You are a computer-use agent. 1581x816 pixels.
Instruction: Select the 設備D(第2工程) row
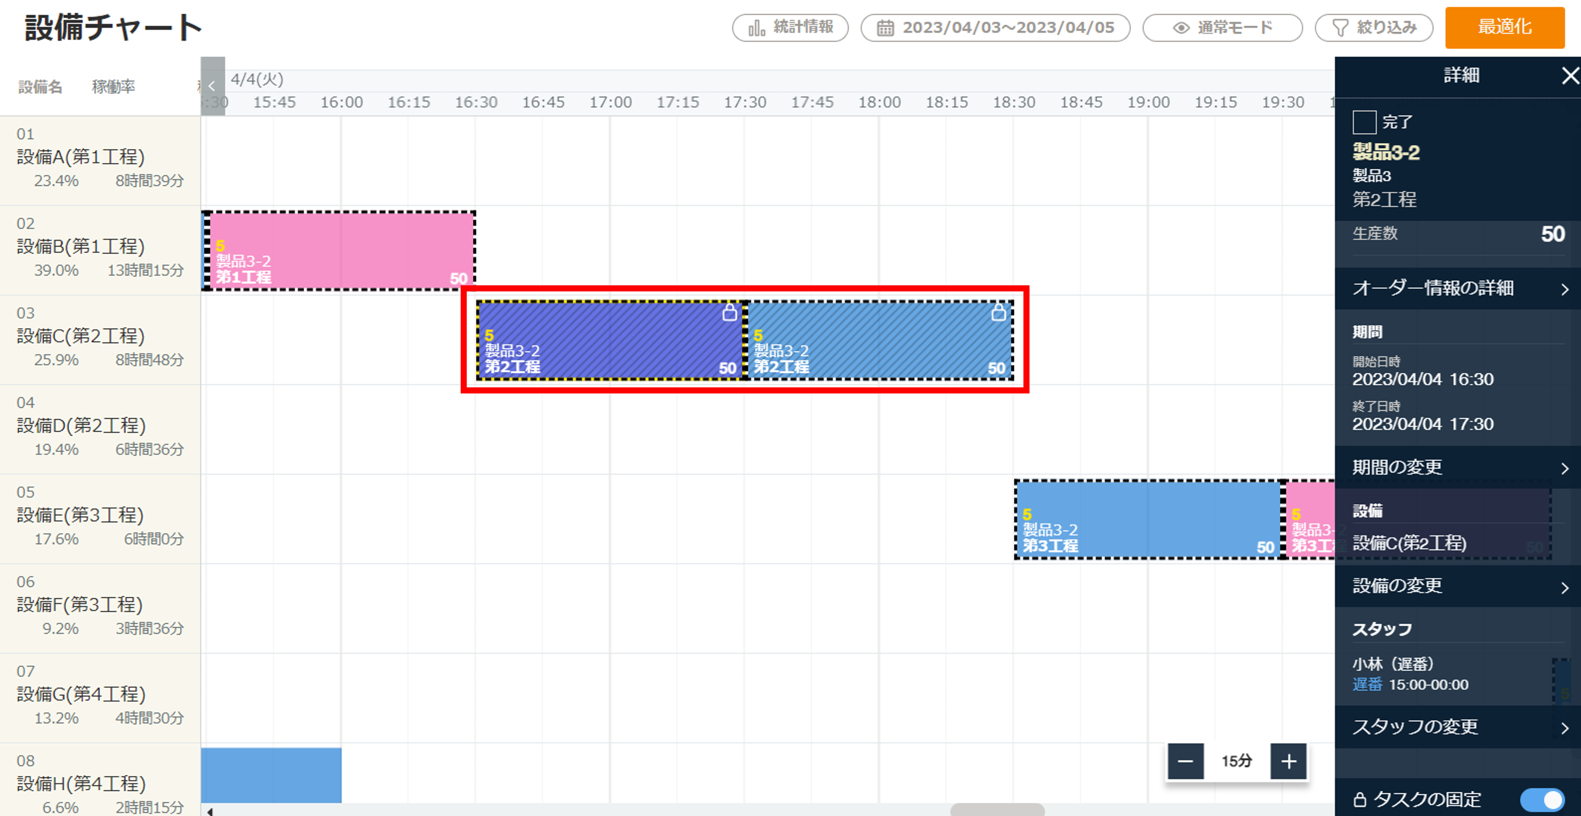tap(100, 429)
